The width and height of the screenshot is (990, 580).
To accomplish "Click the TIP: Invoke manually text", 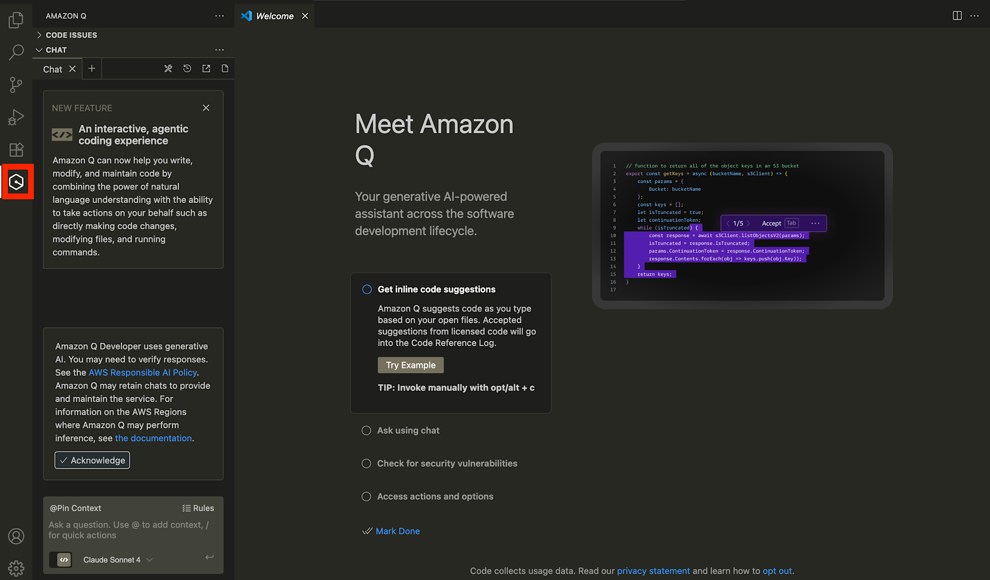I will click(x=456, y=388).
